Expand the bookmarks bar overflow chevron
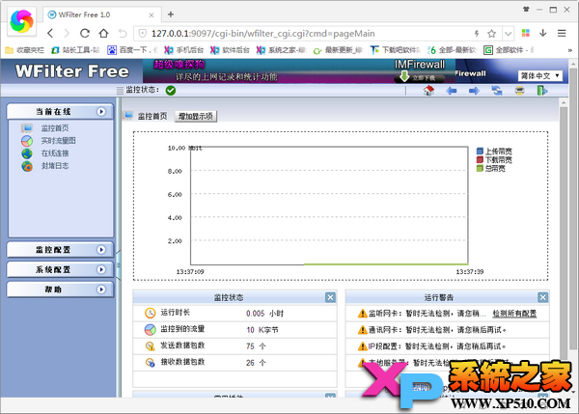This screenshot has width=579, height=414. [x=569, y=50]
